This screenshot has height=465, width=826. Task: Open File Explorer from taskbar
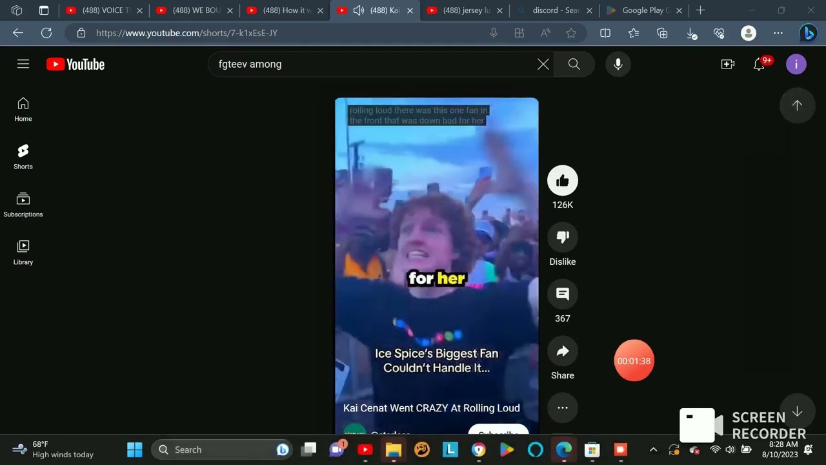(394, 449)
